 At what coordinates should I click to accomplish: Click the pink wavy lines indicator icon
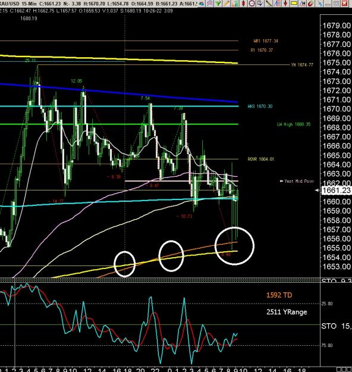210,3
